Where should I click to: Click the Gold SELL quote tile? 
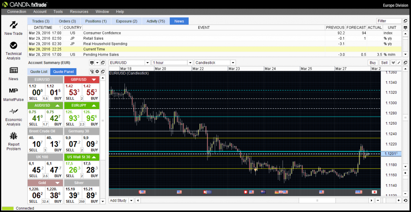pos(36,195)
